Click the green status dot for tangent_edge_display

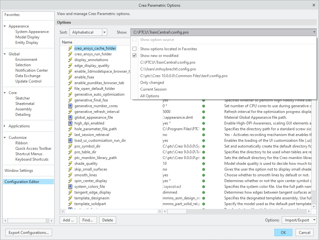click(203, 192)
